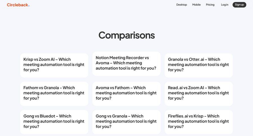Open the Fireflies.ai vs Krisp comparison
Viewport: 253px width, 136px height.
(x=198, y=121)
